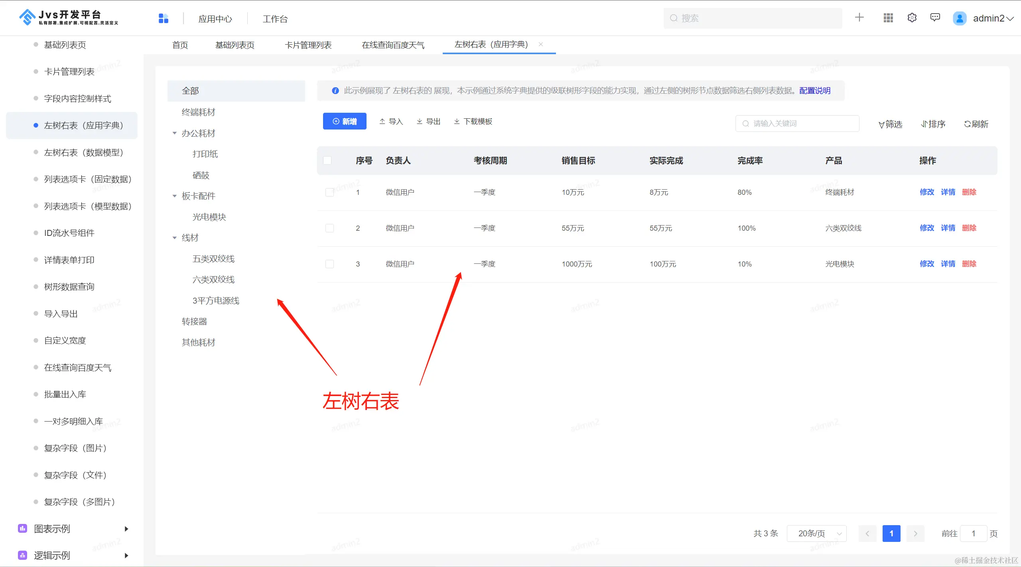Toggle the select-all checkbox in table header
This screenshot has height=567, width=1021.
(x=327, y=161)
